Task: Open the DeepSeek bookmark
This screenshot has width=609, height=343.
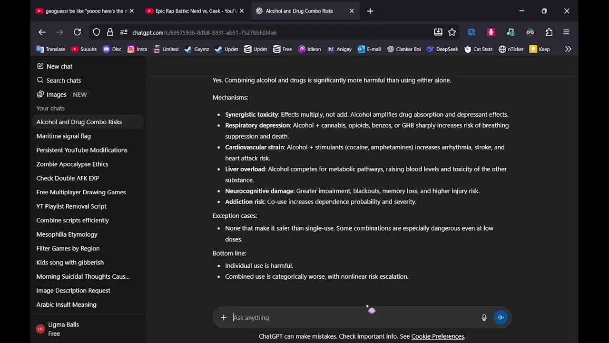Action: point(442,49)
